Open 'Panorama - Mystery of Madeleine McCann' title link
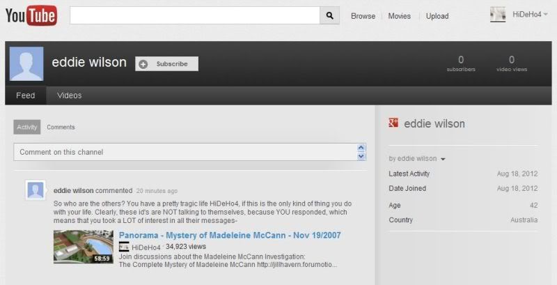The width and height of the screenshot is (557, 285). [x=230, y=236]
